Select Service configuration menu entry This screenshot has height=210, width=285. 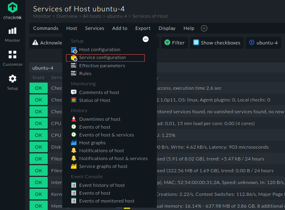(105, 58)
